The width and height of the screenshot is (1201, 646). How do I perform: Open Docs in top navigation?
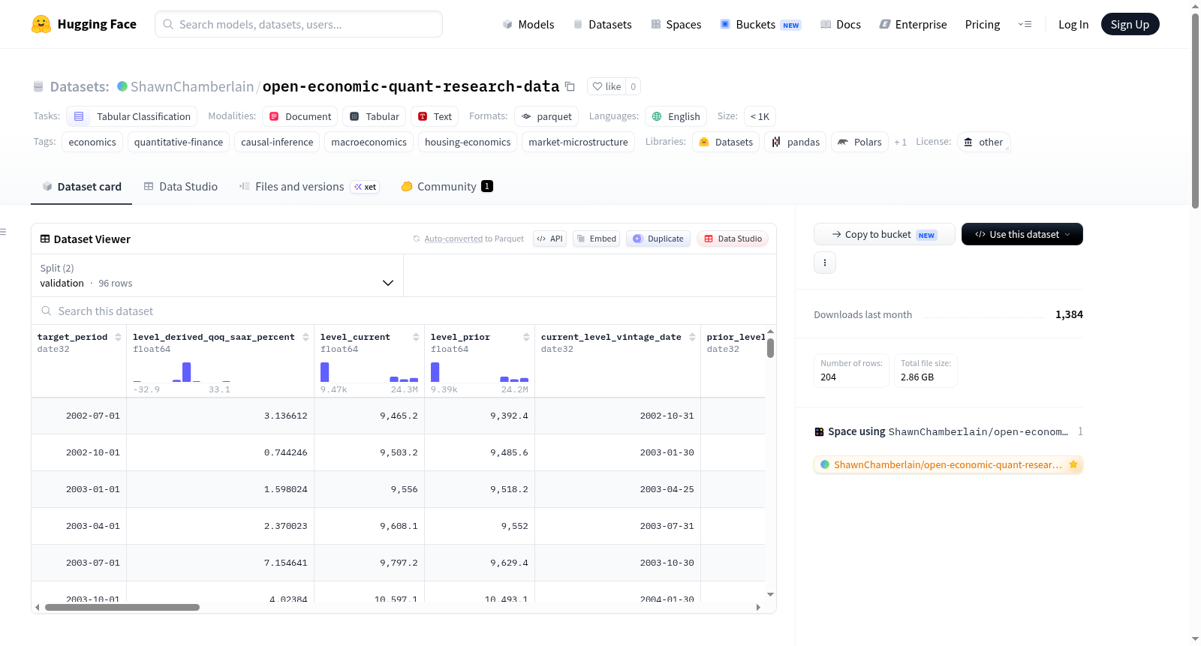pos(841,24)
